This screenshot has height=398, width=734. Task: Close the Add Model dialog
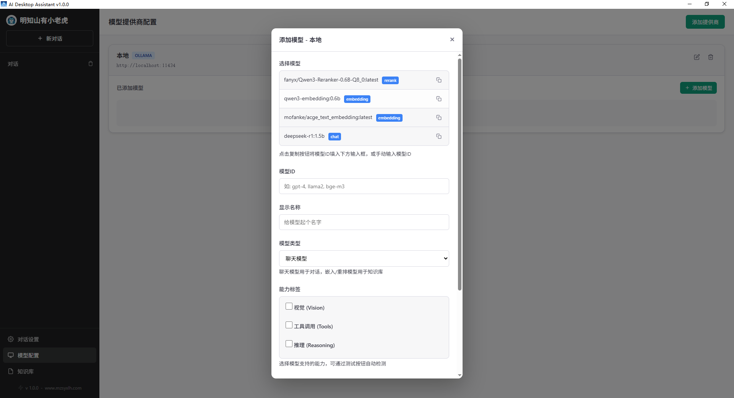(x=452, y=39)
